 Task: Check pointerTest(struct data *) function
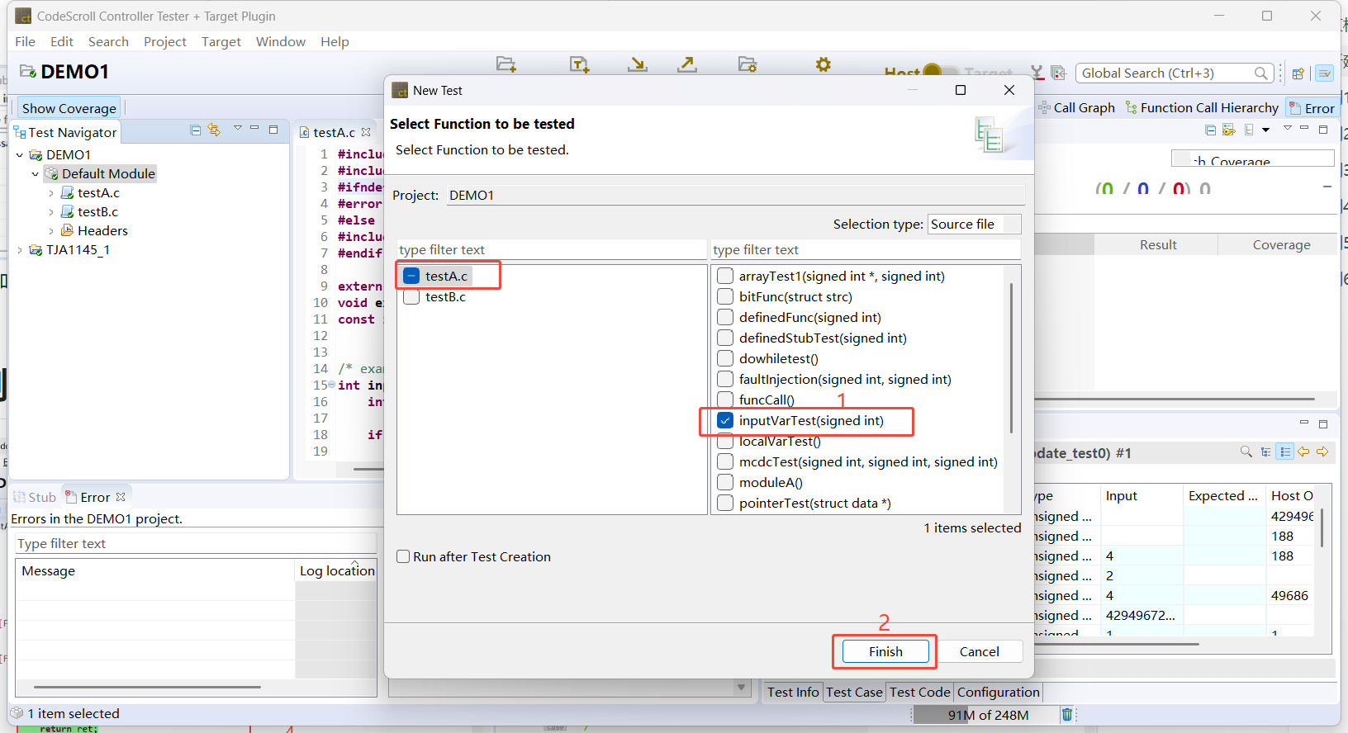point(725,503)
